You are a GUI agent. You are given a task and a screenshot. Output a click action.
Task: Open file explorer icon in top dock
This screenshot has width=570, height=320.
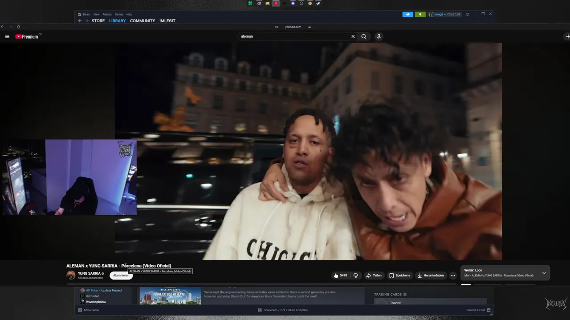pyautogui.click(x=268, y=3)
